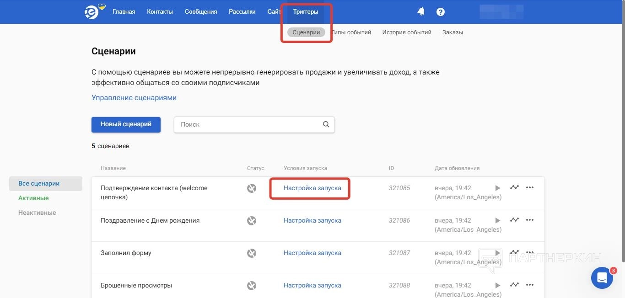Click status icon of Заполнил форму scenario
This screenshot has height=298, width=625.
252,253
